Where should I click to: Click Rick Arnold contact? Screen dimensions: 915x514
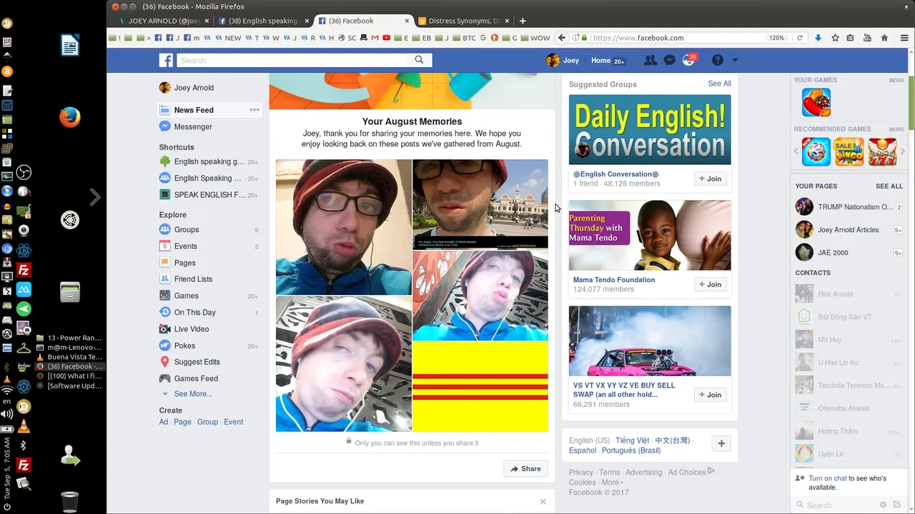(848, 294)
